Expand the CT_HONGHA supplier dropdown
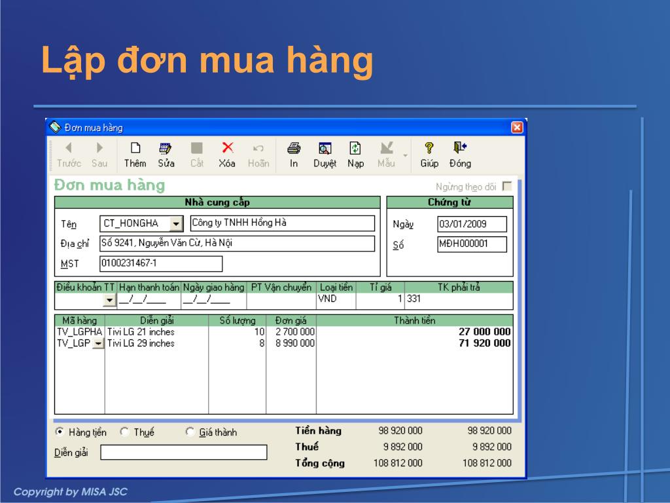The height and width of the screenshot is (503, 670). [x=176, y=224]
